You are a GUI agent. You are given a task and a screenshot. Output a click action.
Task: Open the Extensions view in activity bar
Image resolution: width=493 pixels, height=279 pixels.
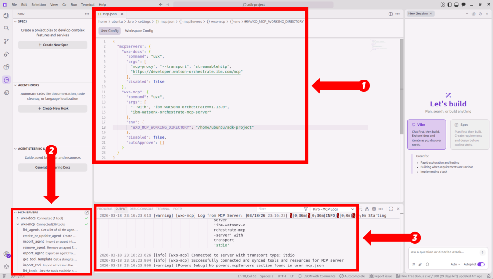pos(6,67)
